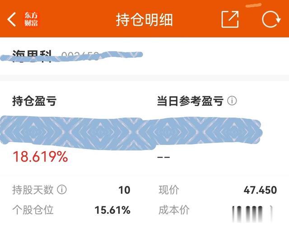The height and width of the screenshot is (226, 289).
Task: Tap the 当日参考盈亏 label
Action: tap(190, 101)
